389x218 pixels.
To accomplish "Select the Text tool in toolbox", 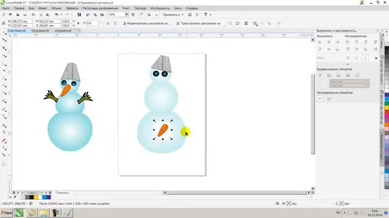I will pyautogui.click(x=4, y=101).
